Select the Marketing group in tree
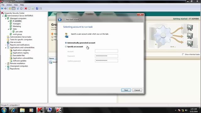201x113 pixels. coord(17,26)
